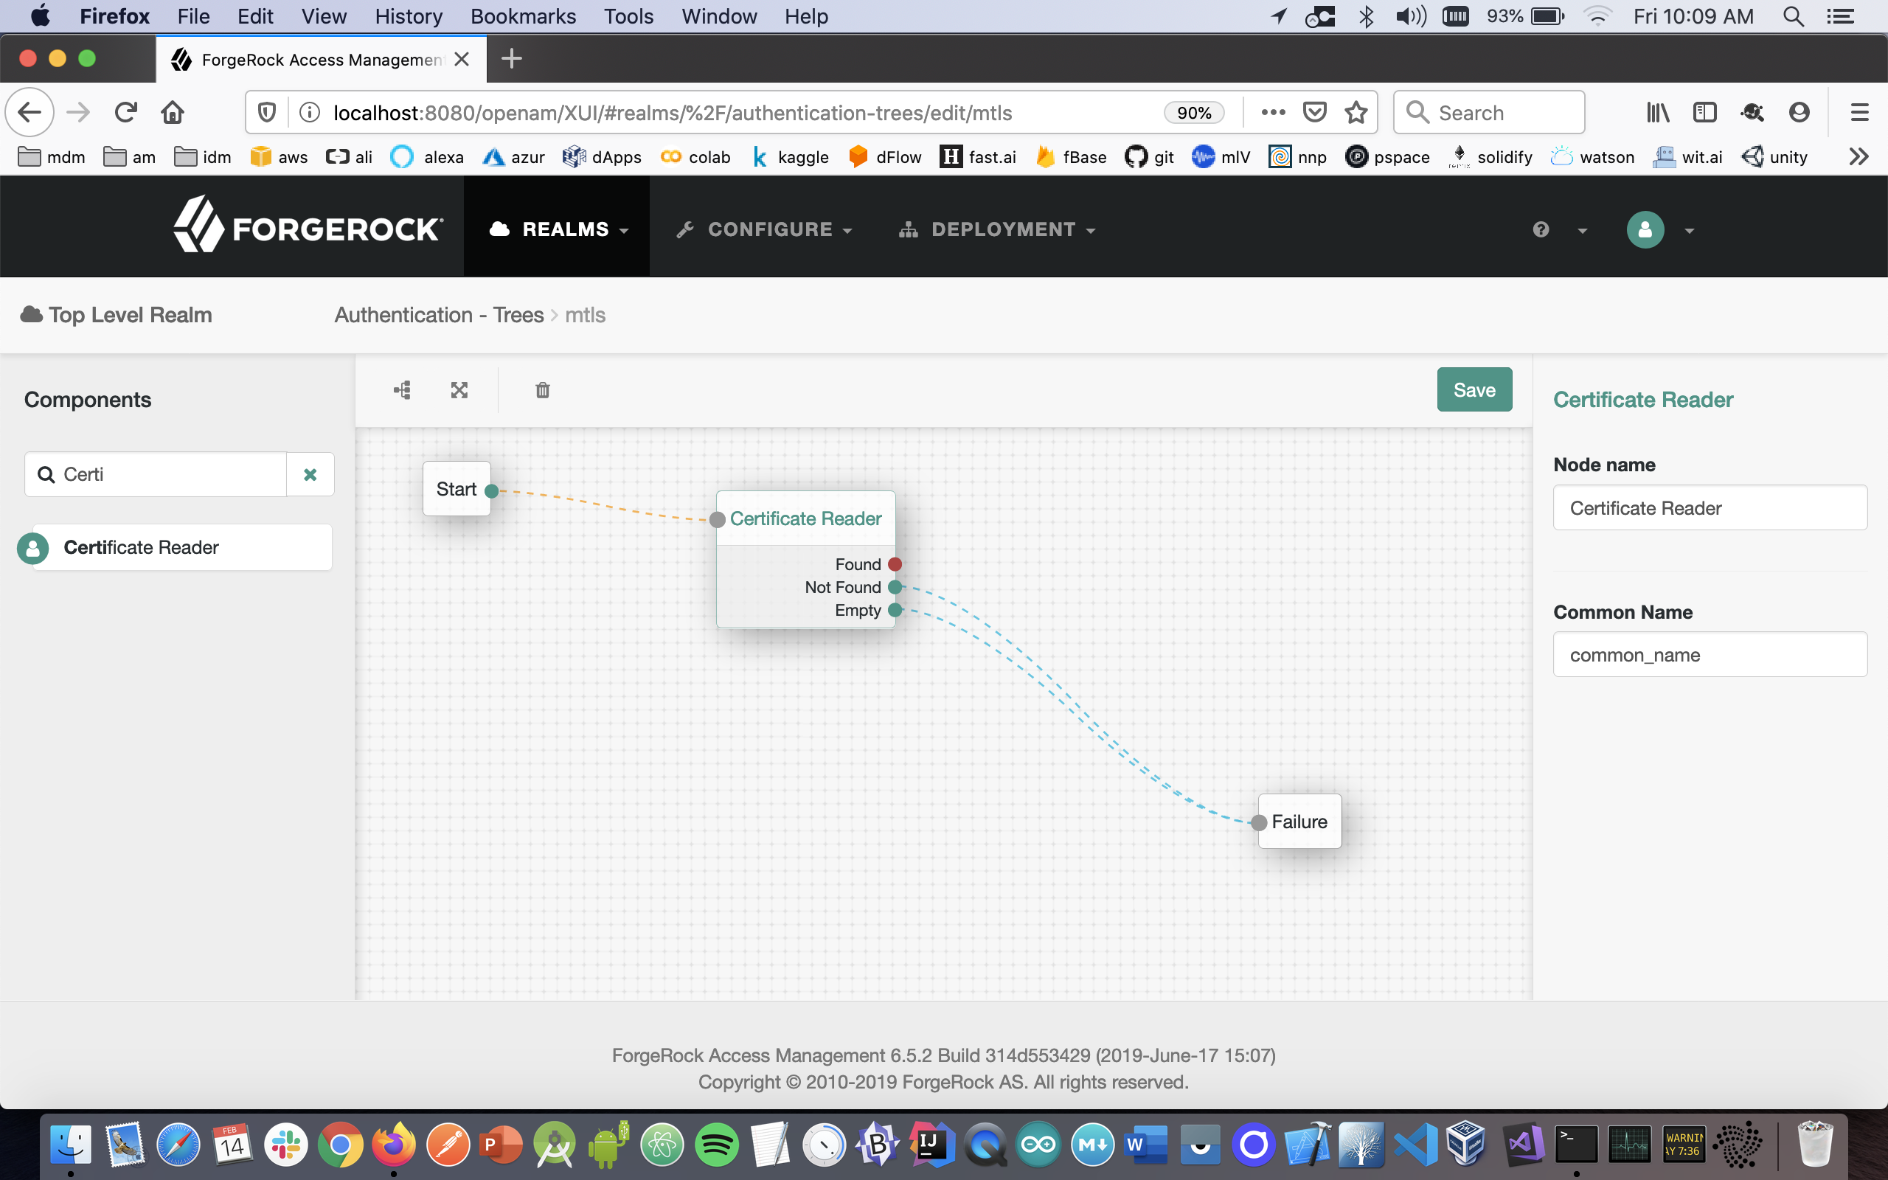Click the Not Found outcome connector dot

point(895,587)
